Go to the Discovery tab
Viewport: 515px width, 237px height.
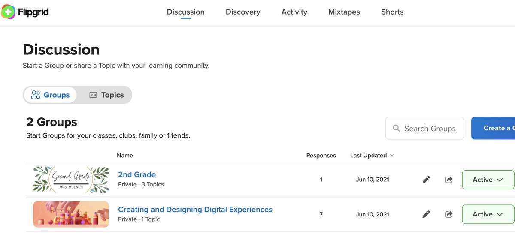coord(243,12)
